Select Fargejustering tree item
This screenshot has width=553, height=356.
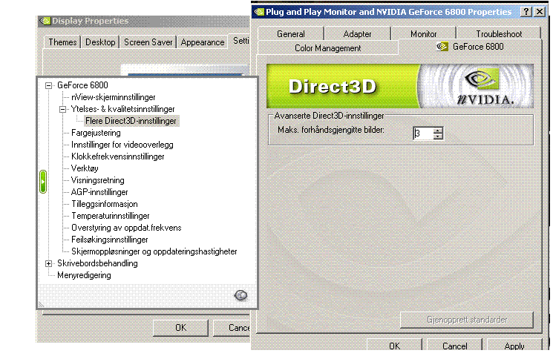click(96, 133)
